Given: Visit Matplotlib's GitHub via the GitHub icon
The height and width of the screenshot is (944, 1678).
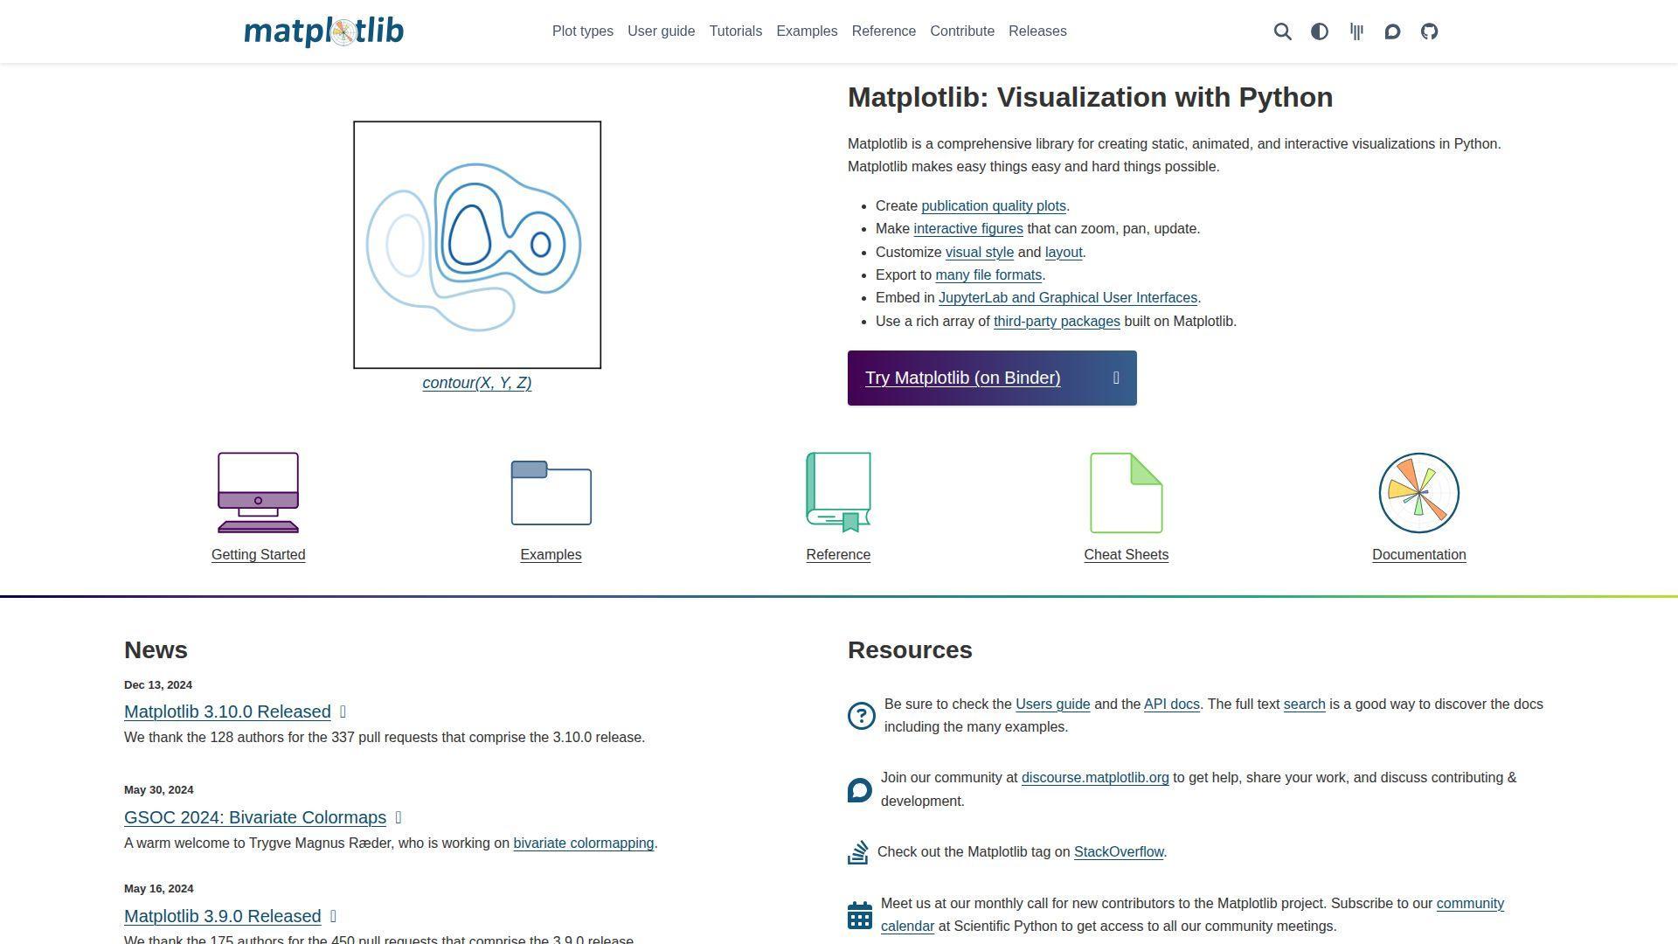Looking at the screenshot, I should (1429, 31).
